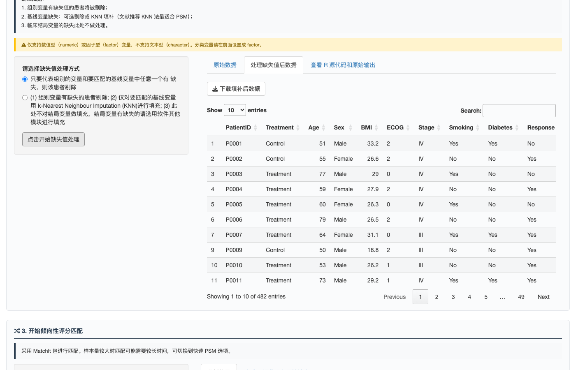Open the Show entries count dropdown

pyautogui.click(x=235, y=110)
